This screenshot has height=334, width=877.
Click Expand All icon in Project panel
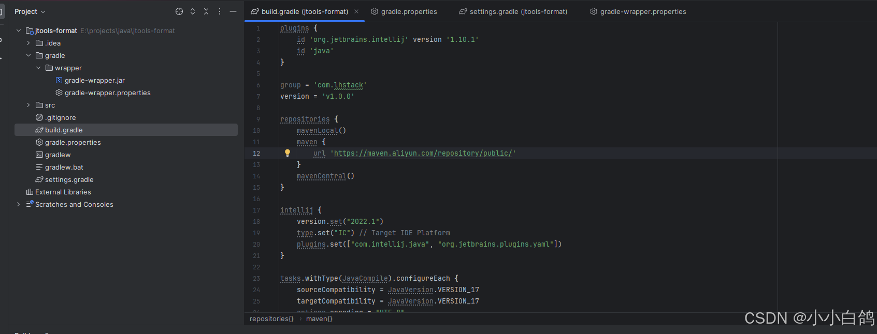point(193,11)
